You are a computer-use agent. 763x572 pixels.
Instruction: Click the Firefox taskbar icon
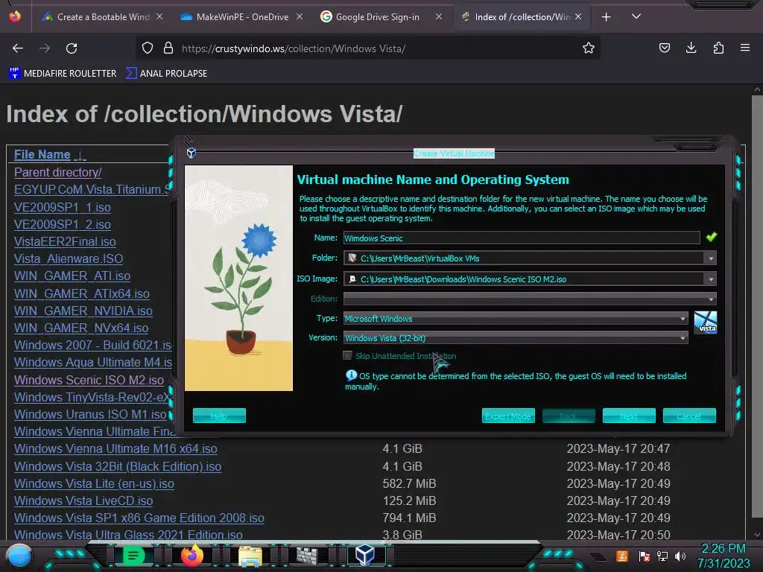[x=191, y=556]
